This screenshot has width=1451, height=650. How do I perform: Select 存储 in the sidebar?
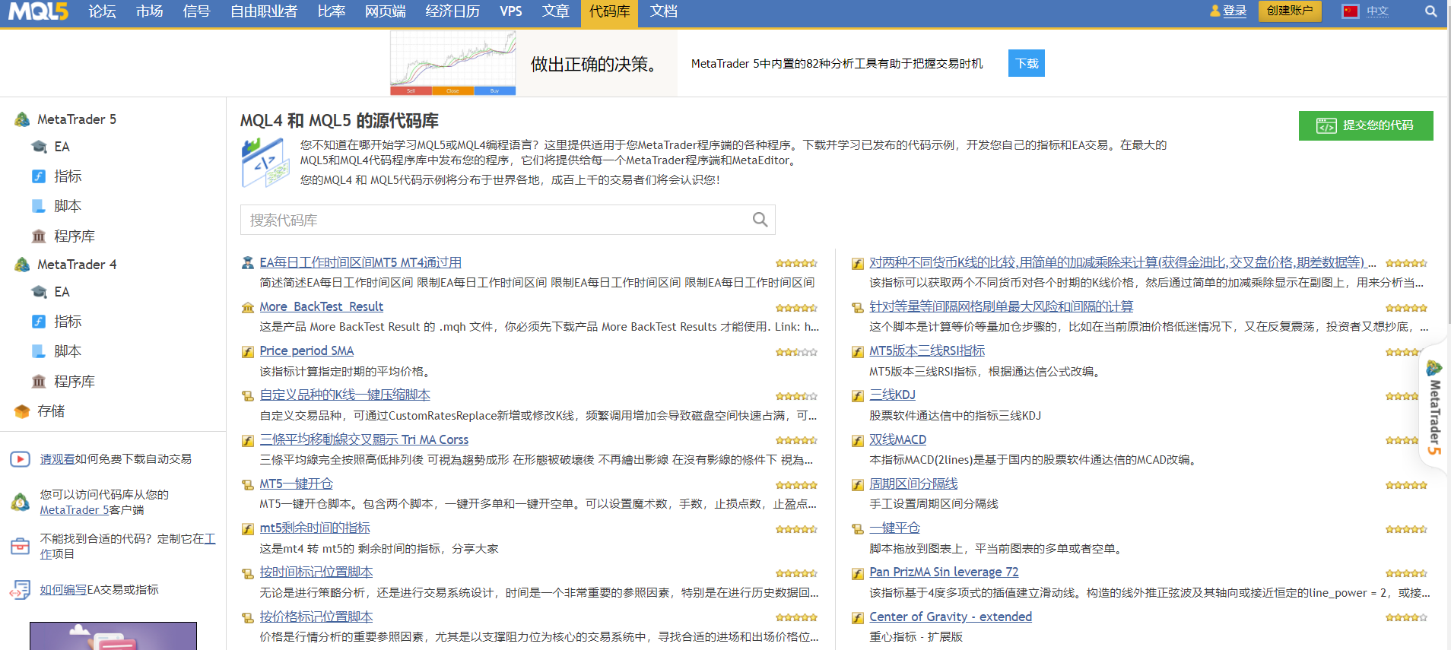[51, 411]
